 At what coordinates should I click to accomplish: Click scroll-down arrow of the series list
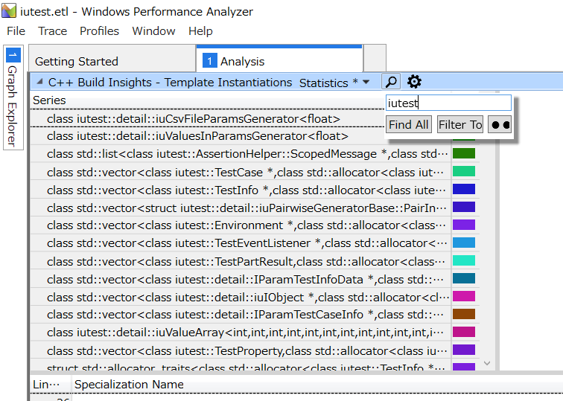click(487, 363)
